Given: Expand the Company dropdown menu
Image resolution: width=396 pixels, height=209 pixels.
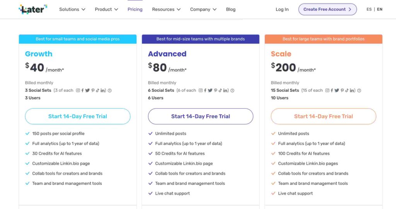Looking at the screenshot, I should coord(203,9).
